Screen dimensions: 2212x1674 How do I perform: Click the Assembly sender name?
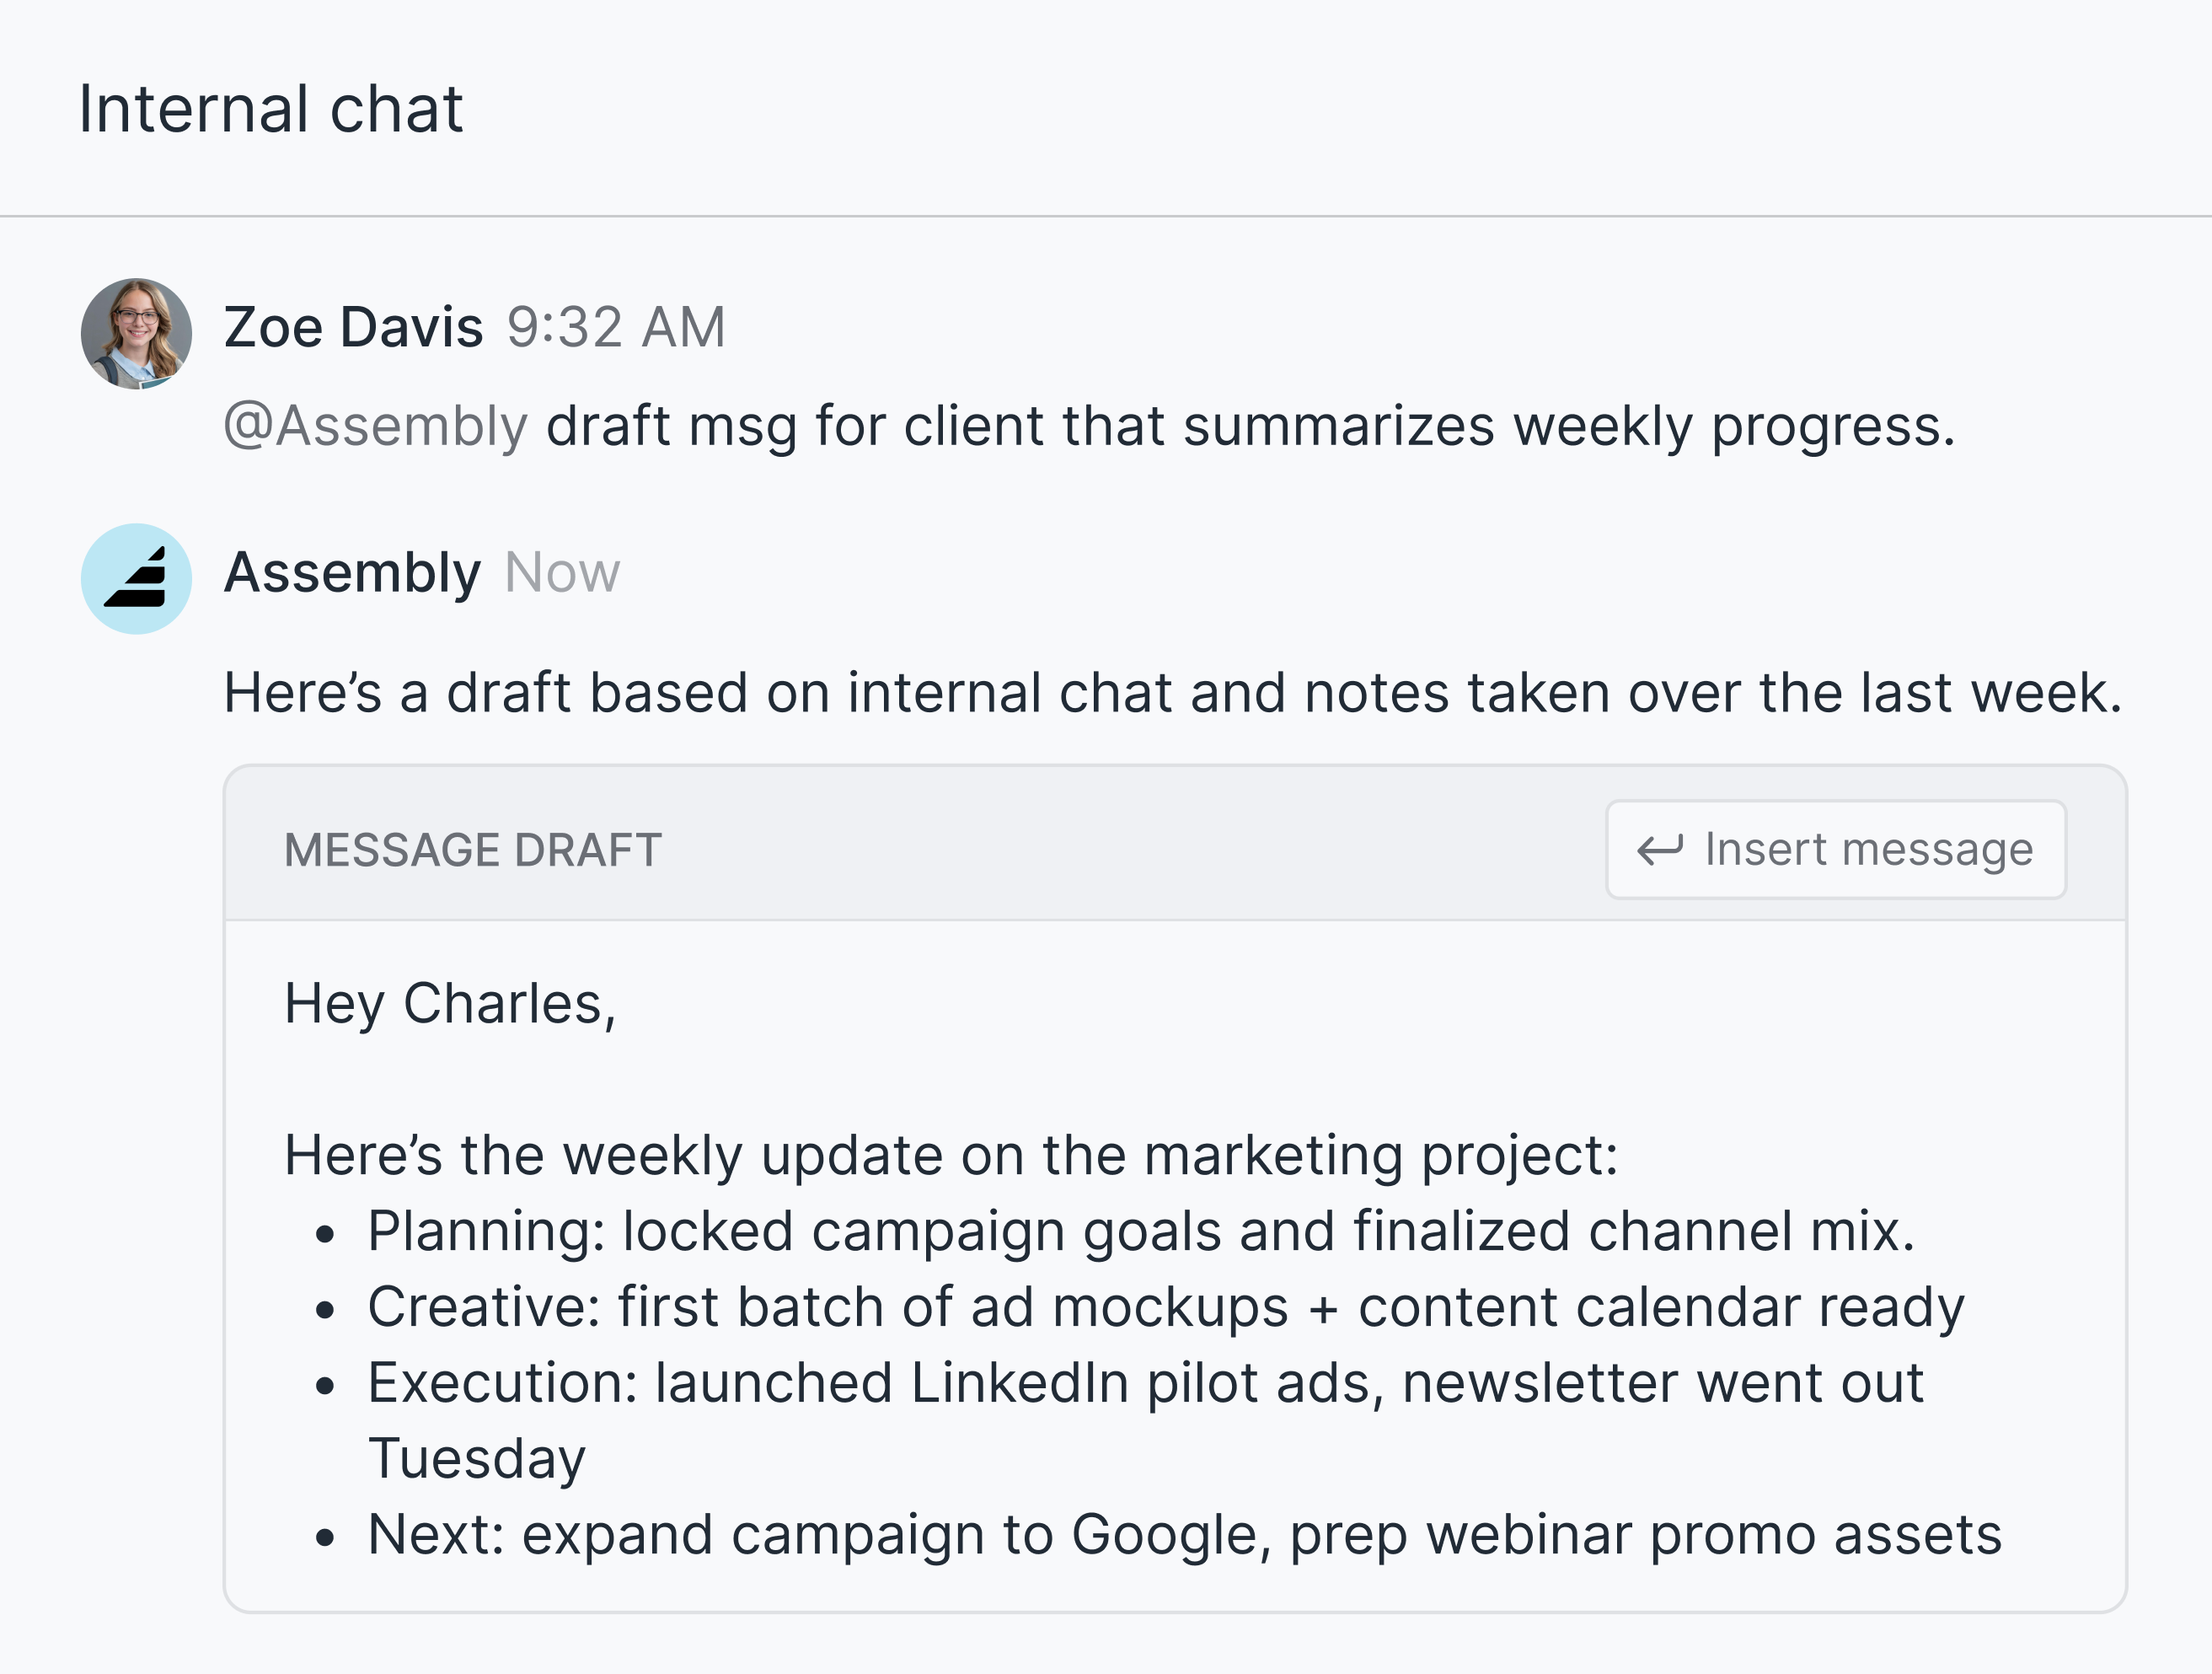[352, 573]
